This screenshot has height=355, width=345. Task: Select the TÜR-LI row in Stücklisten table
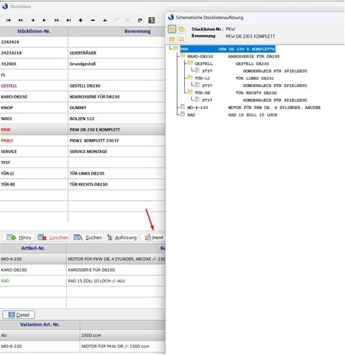[83, 173]
